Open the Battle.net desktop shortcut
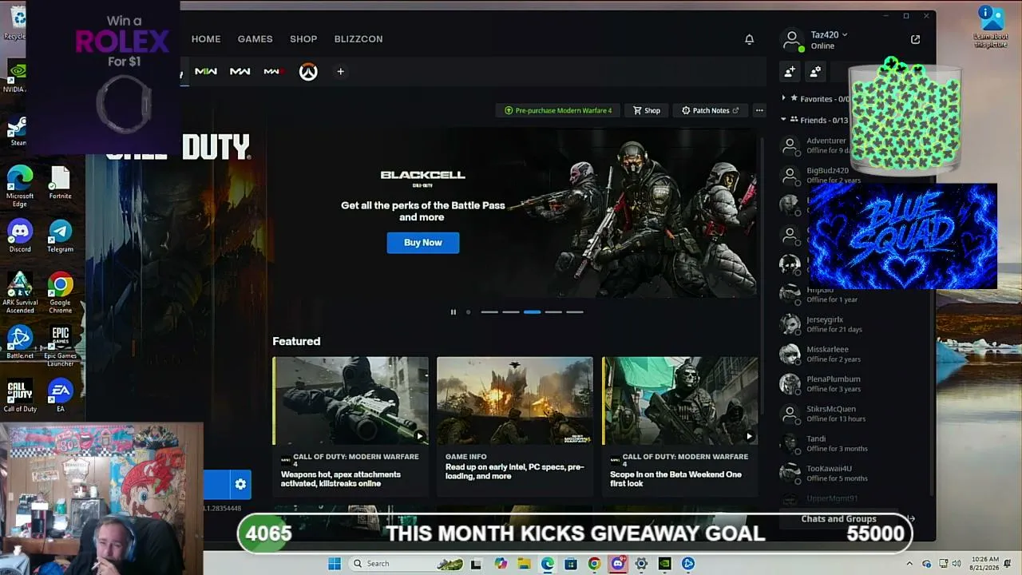This screenshot has height=575, width=1022. pyautogui.click(x=20, y=343)
